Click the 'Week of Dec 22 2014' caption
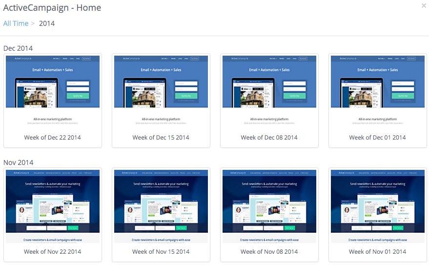This screenshot has width=429, height=265. tap(53, 138)
